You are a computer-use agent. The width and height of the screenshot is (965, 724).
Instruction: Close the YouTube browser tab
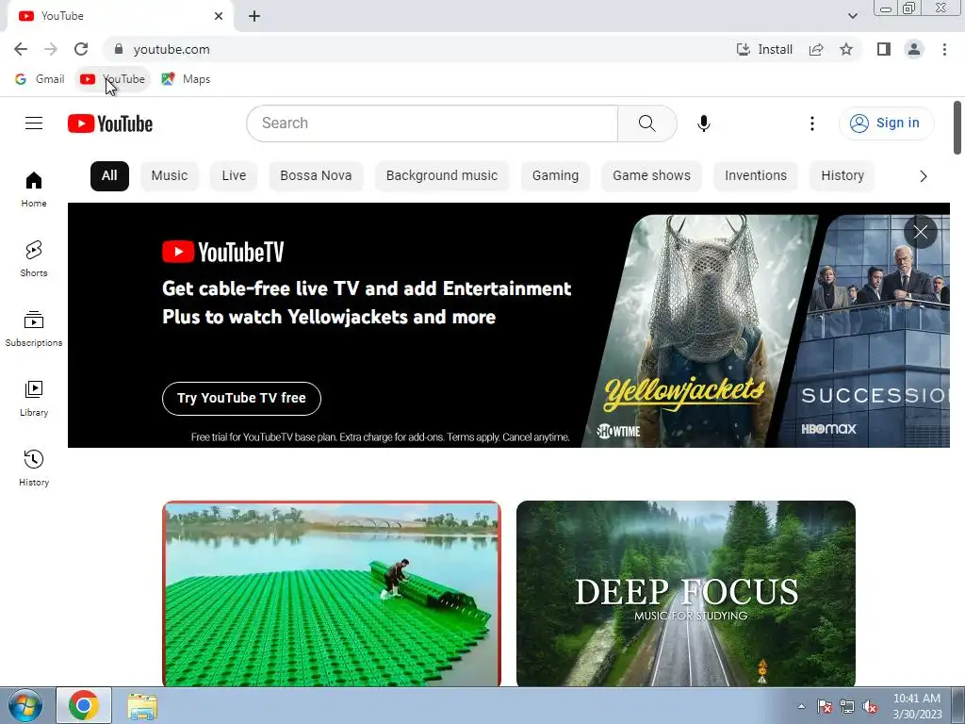[x=219, y=16]
